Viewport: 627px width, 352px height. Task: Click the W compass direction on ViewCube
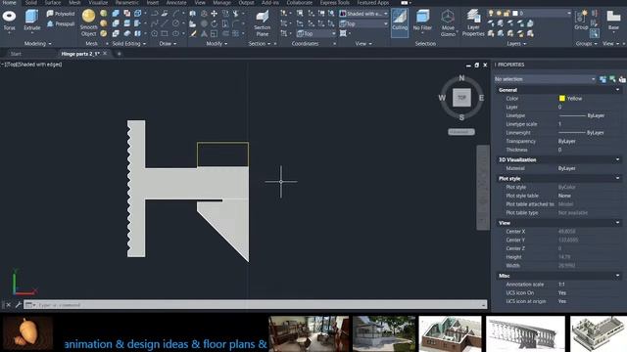click(442, 98)
